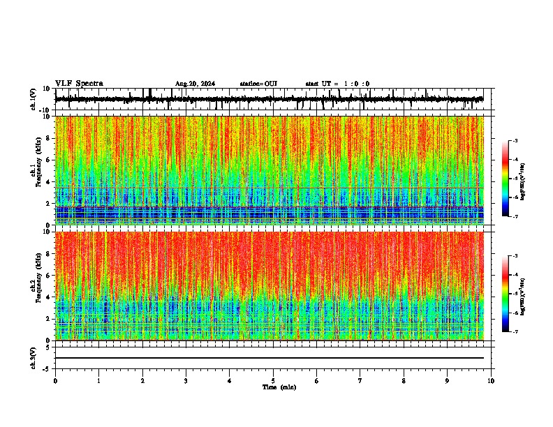553x427 pixels.
Task: Click the 'ch.1(V)' axis label
Action: 34,99
